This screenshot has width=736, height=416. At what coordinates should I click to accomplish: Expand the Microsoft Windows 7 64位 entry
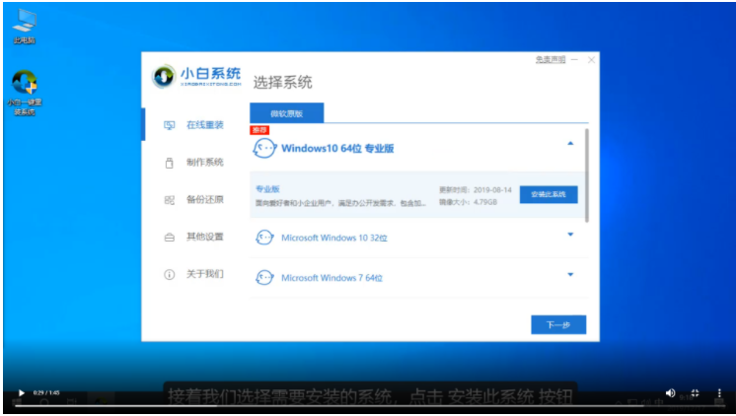(x=570, y=274)
